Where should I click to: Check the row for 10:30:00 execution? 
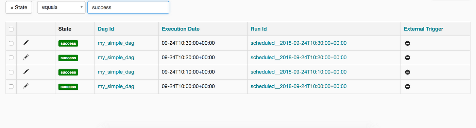pyautogui.click(x=11, y=43)
